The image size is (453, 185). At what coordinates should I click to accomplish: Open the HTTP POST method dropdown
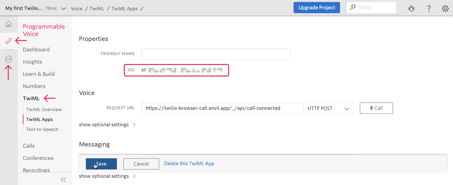tap(328, 108)
